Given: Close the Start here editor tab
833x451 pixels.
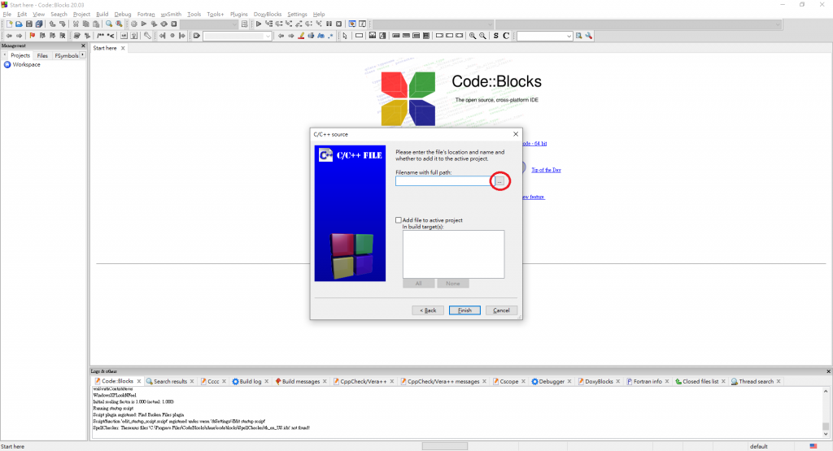Looking at the screenshot, I should (123, 48).
